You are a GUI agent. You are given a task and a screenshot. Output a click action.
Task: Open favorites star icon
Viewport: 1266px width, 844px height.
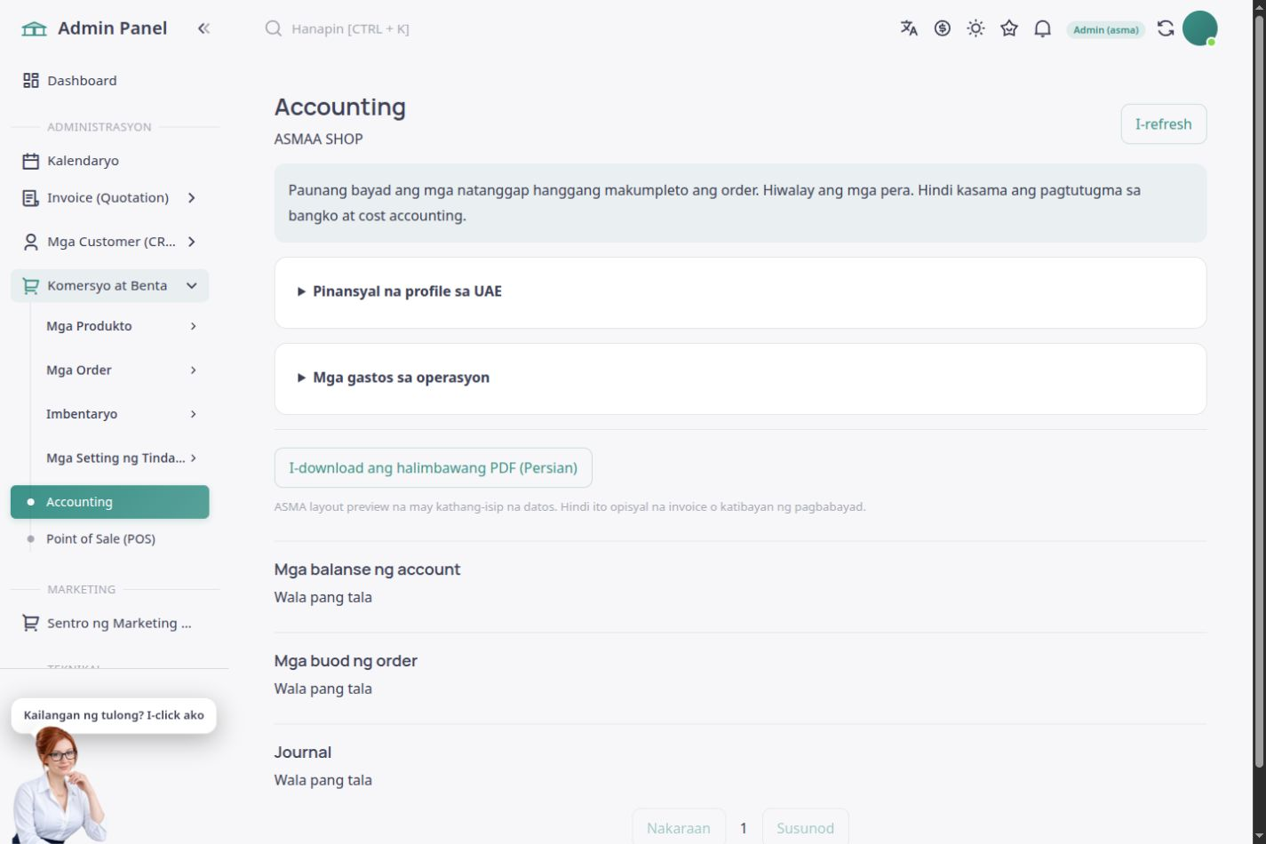click(1009, 28)
